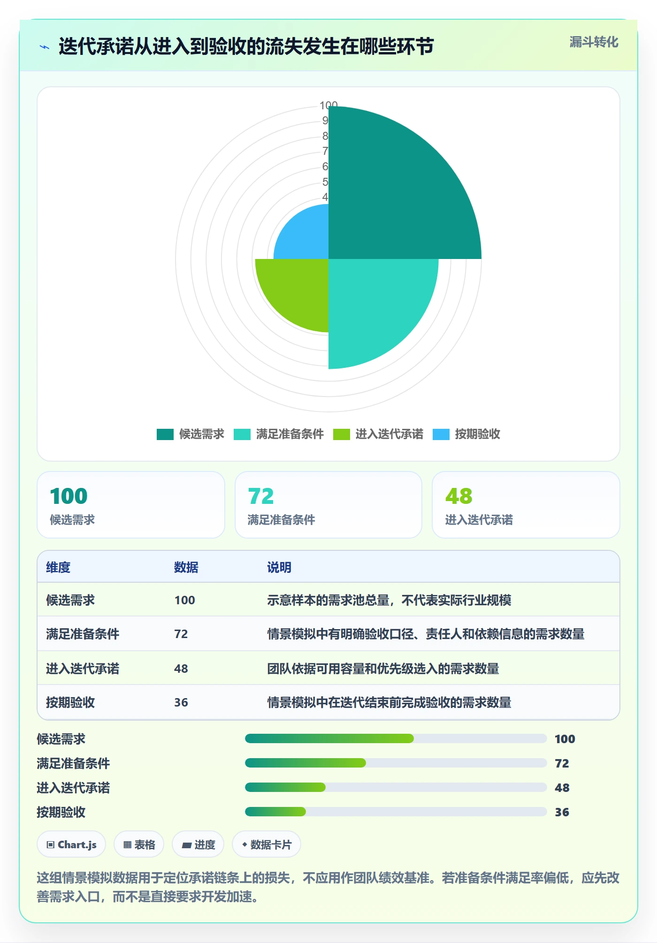Select the 48 进入迭代承诺 stat card
This screenshot has width=657, height=943.
pyautogui.click(x=526, y=505)
